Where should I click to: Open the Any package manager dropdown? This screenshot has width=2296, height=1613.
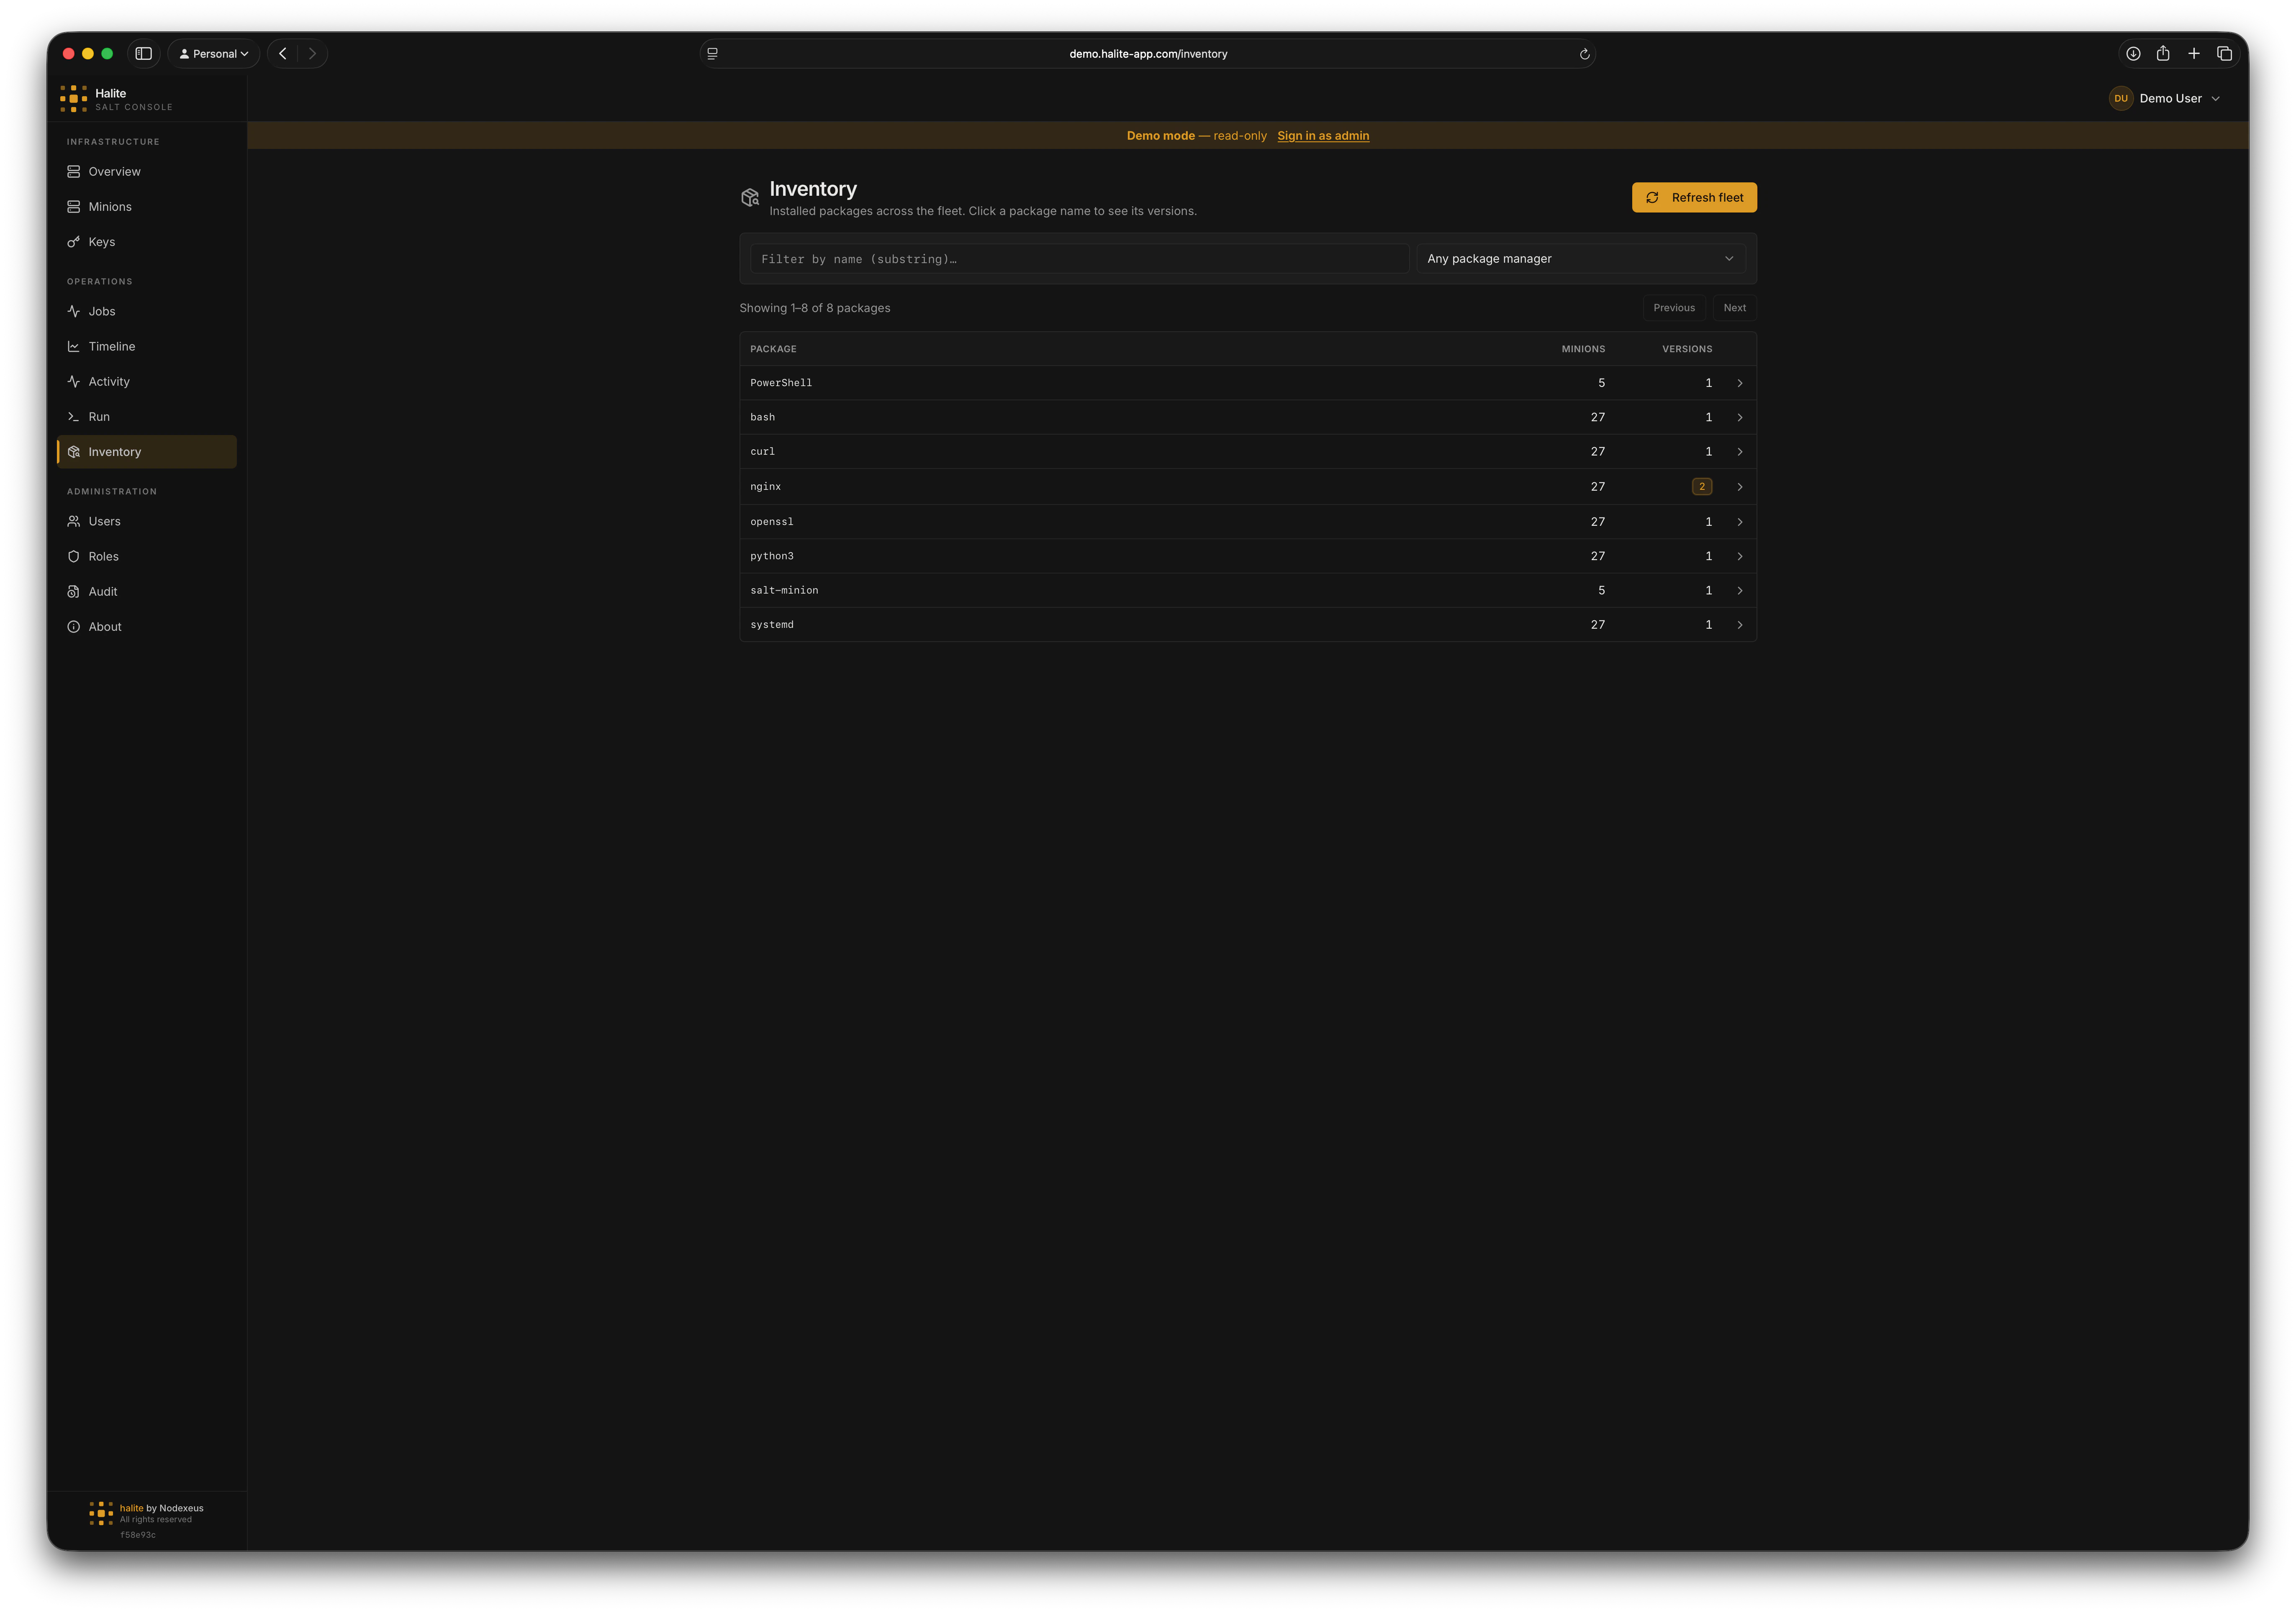1581,259
